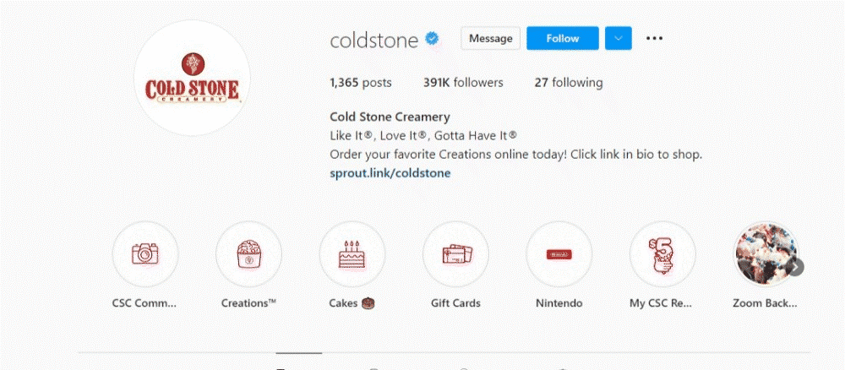The width and height of the screenshot is (845, 370).
Task: Open the Nintendo highlight icon
Action: (x=559, y=253)
